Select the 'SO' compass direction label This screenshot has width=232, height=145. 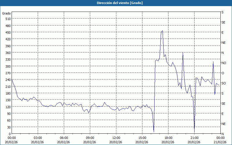coord(224,83)
